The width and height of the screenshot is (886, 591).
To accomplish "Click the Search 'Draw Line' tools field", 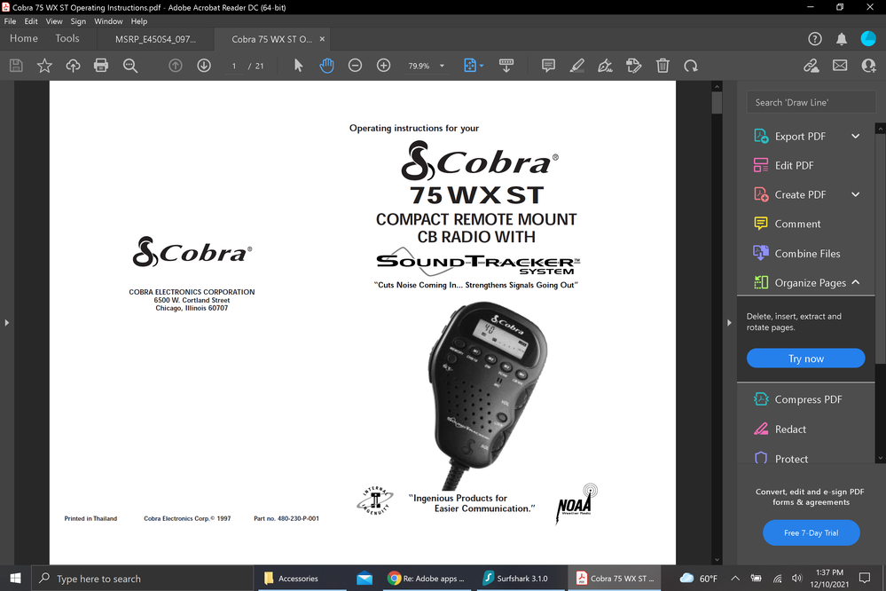I will coord(811,102).
